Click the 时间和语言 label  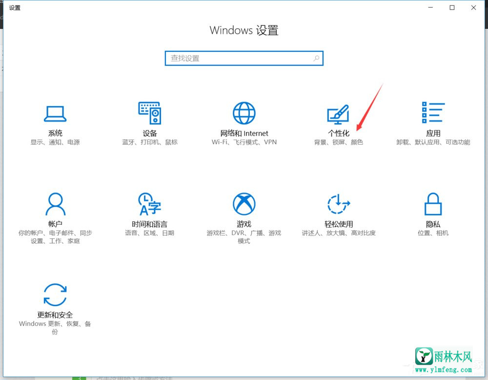coord(150,224)
